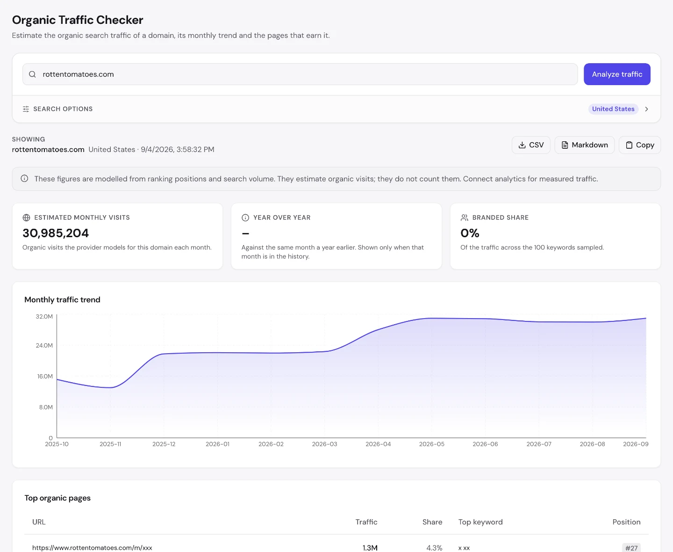The height and width of the screenshot is (552, 673).
Task: Click the rottentomatoes.com name under SHOWING
Action: point(48,150)
